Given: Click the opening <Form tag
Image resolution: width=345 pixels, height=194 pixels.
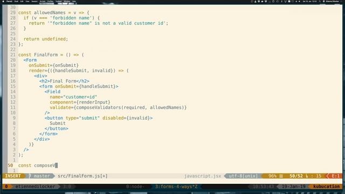Looking at the screenshot, I should point(30,60).
